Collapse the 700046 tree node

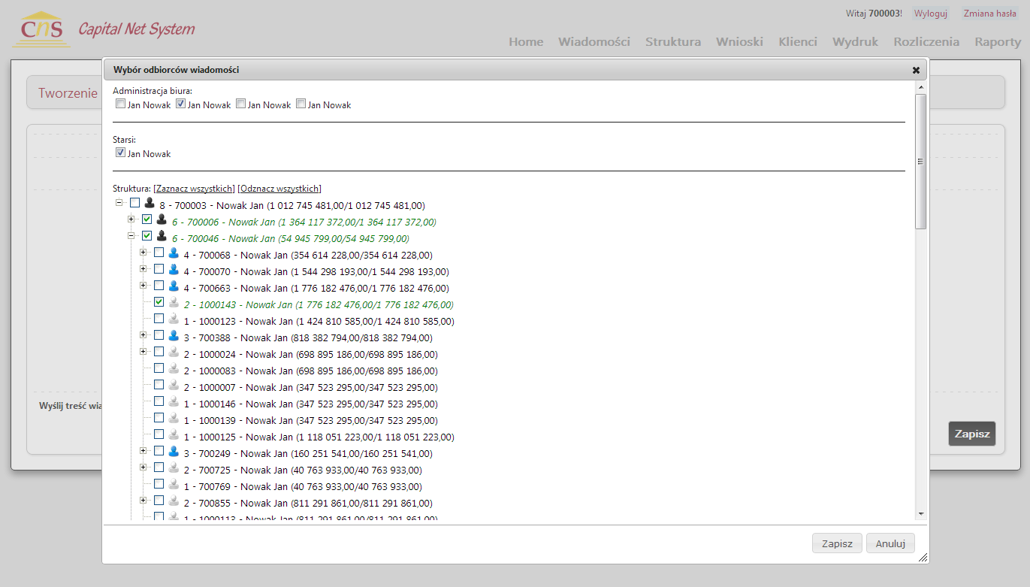131,236
